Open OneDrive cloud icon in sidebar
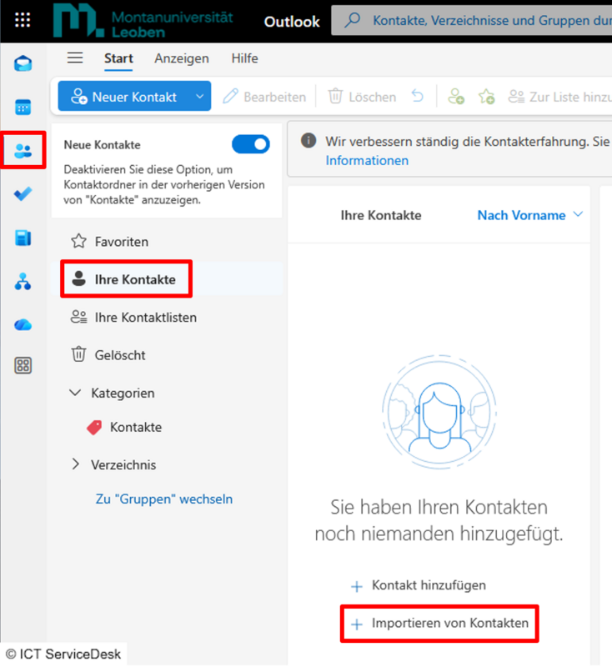 point(23,324)
